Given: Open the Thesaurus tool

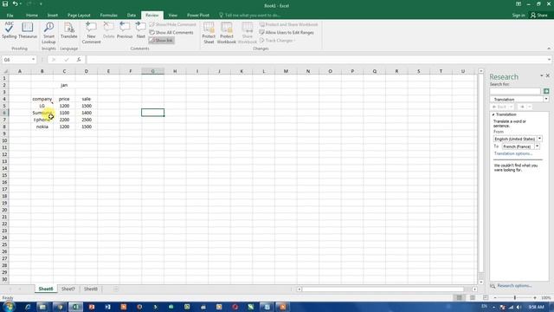Looking at the screenshot, I should 28,30.
